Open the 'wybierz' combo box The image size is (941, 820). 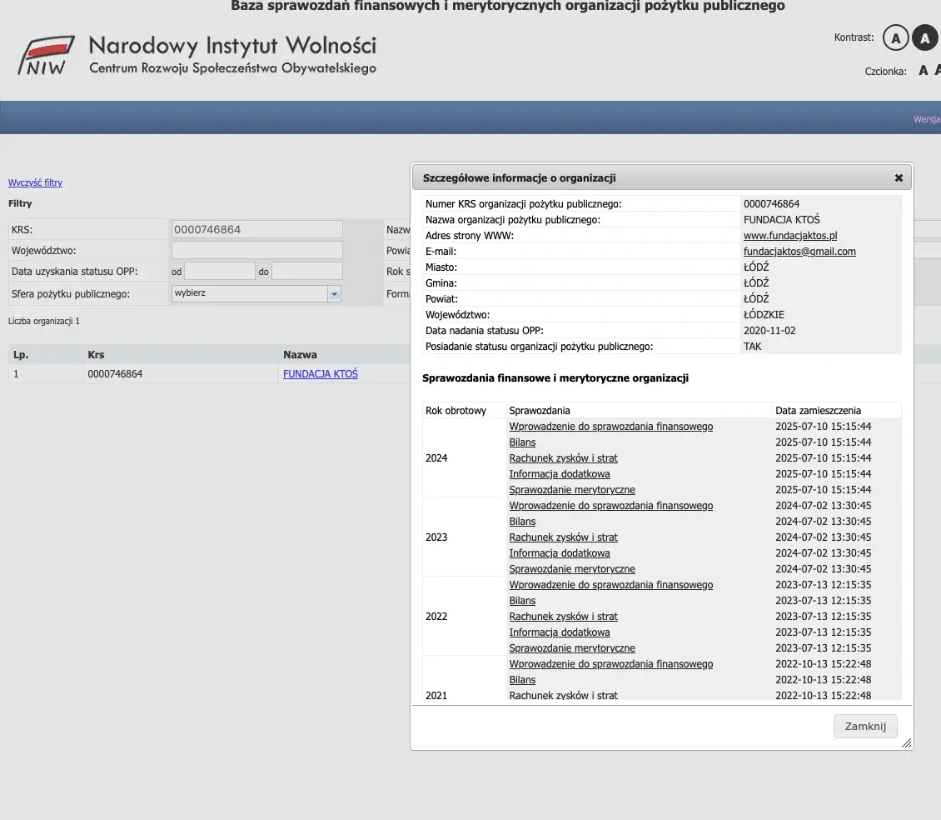256,293
